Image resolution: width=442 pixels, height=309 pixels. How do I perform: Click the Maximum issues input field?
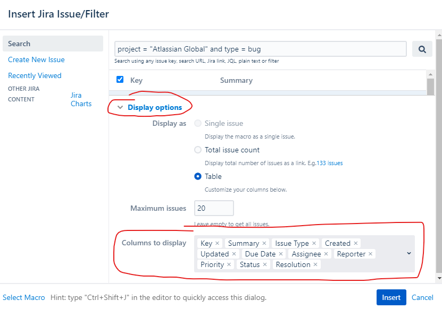pyautogui.click(x=214, y=208)
